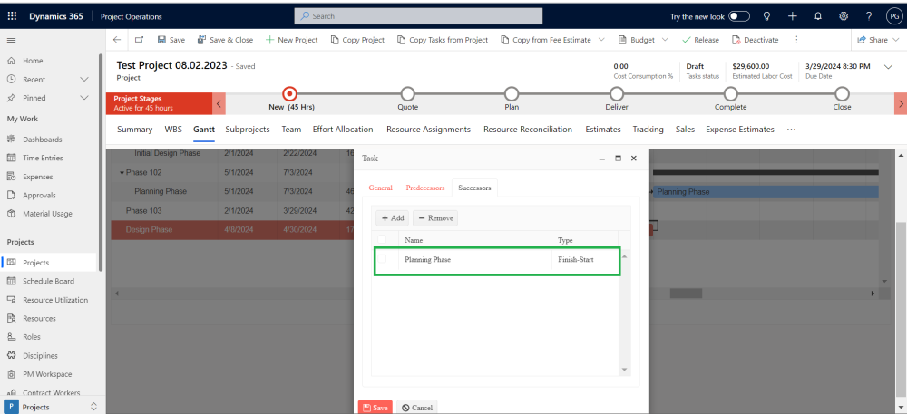
Task: Open PM Workspace in the sidebar
Action: [x=49, y=374]
